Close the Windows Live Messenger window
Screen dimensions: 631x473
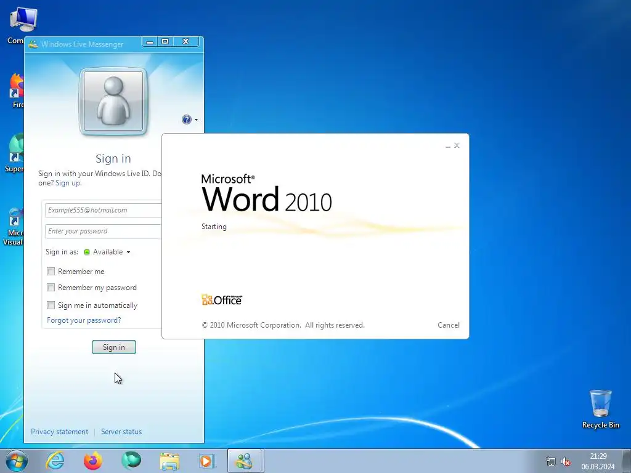click(x=185, y=41)
